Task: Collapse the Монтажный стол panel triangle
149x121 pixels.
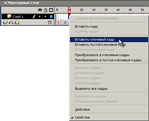Action: (x=5, y=3)
